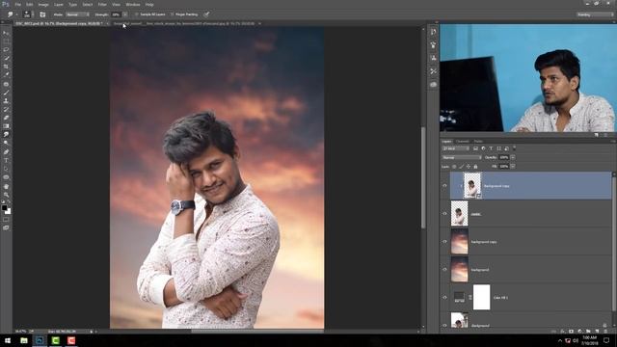Viewport: 617px width, 347px height.
Task: Toggle tablet pressure for strength icon
Action: [x=206, y=14]
